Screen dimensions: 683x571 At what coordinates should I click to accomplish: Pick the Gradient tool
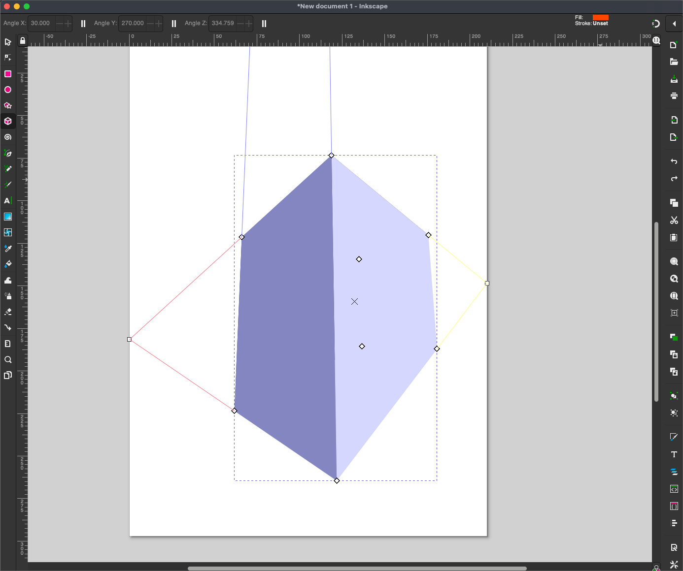8,217
